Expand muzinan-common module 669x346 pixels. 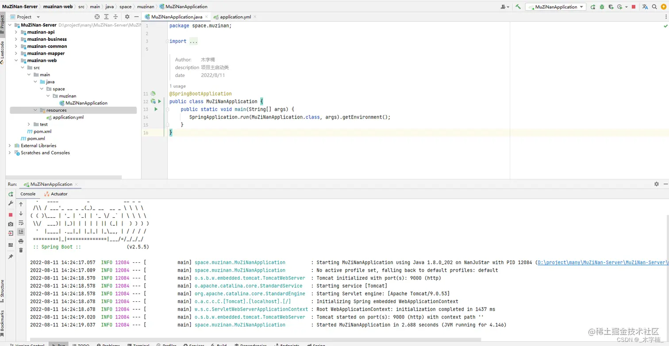pyautogui.click(x=16, y=46)
